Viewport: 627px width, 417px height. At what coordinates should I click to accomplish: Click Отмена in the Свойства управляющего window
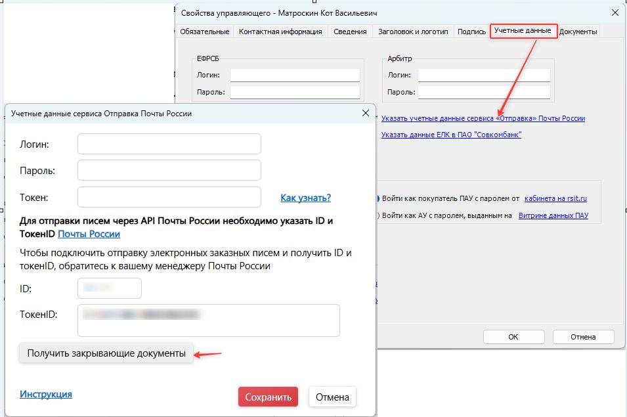tap(583, 337)
